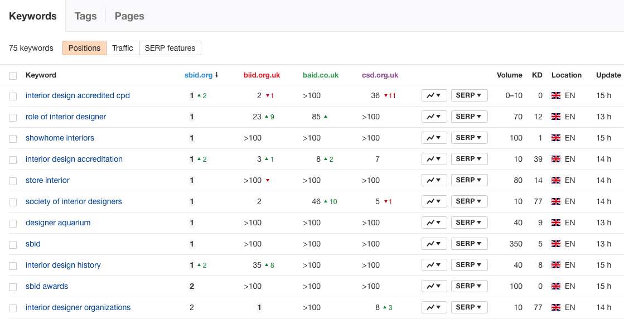The width and height of the screenshot is (624, 319).
Task: Open history chart for 'role of interior designer'
Action: tap(434, 117)
